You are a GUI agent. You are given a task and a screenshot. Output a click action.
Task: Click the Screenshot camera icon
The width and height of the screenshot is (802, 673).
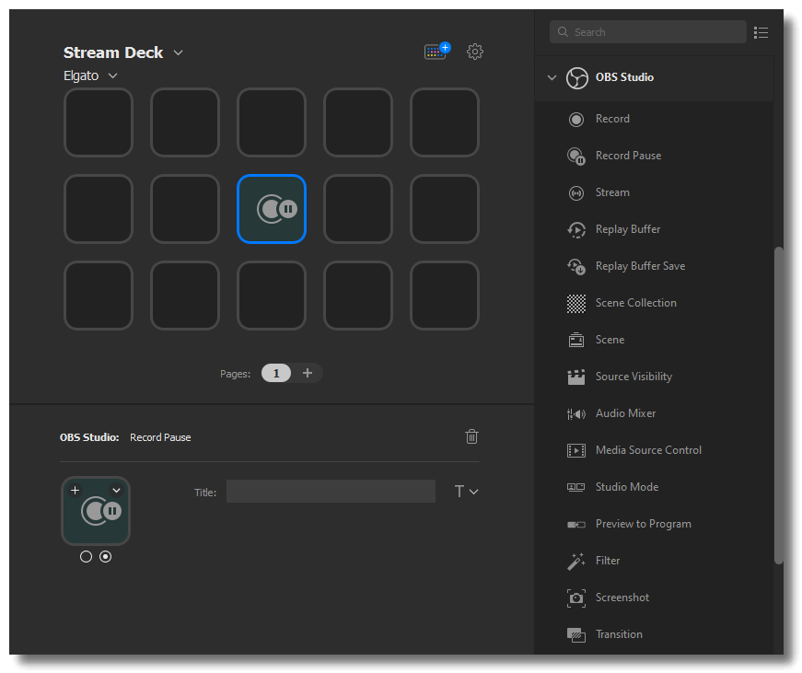point(575,598)
